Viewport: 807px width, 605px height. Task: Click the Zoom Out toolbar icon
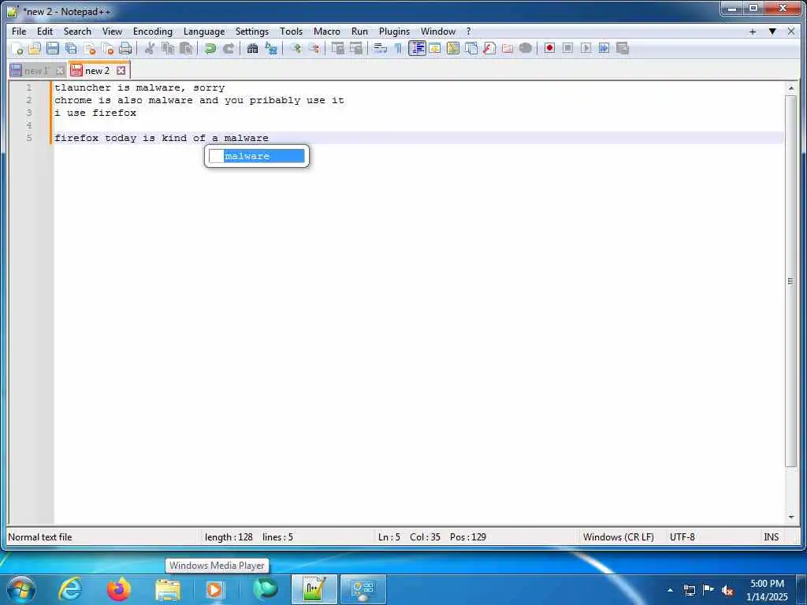click(314, 48)
